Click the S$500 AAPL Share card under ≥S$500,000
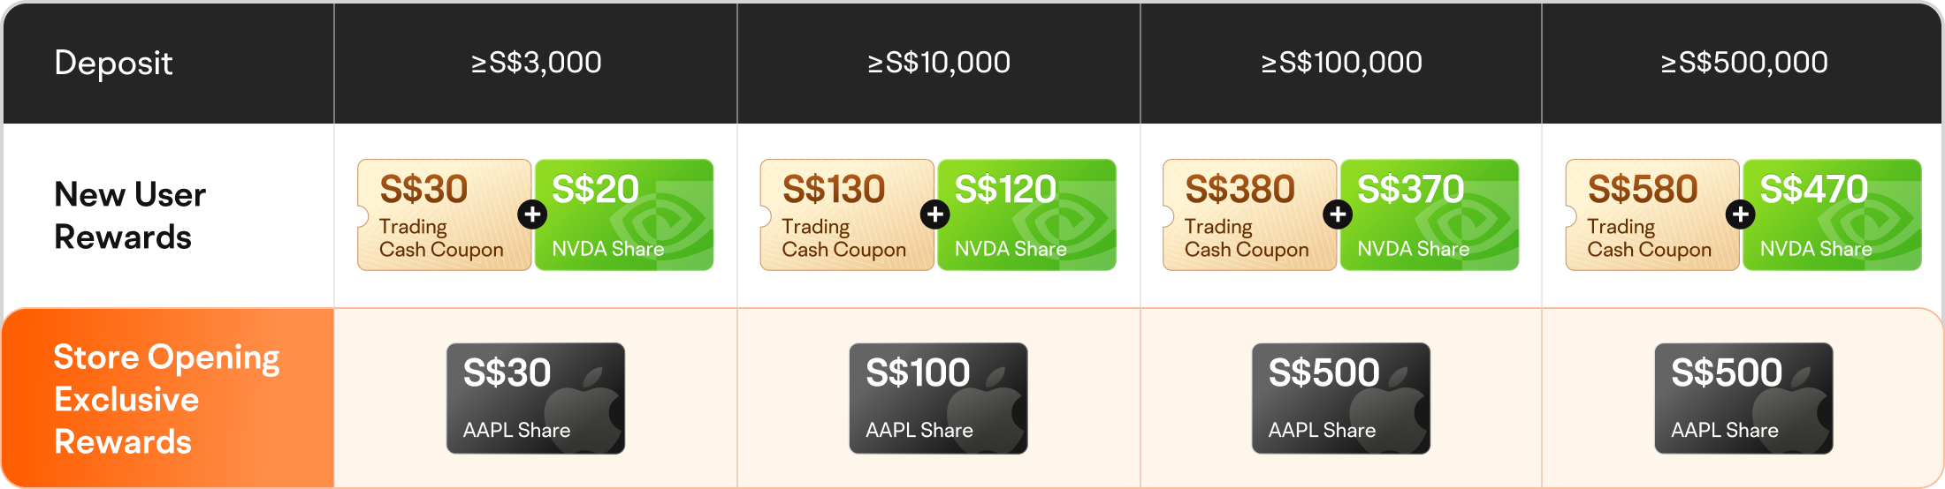Image resolution: width=1945 pixels, height=489 pixels. click(1743, 398)
